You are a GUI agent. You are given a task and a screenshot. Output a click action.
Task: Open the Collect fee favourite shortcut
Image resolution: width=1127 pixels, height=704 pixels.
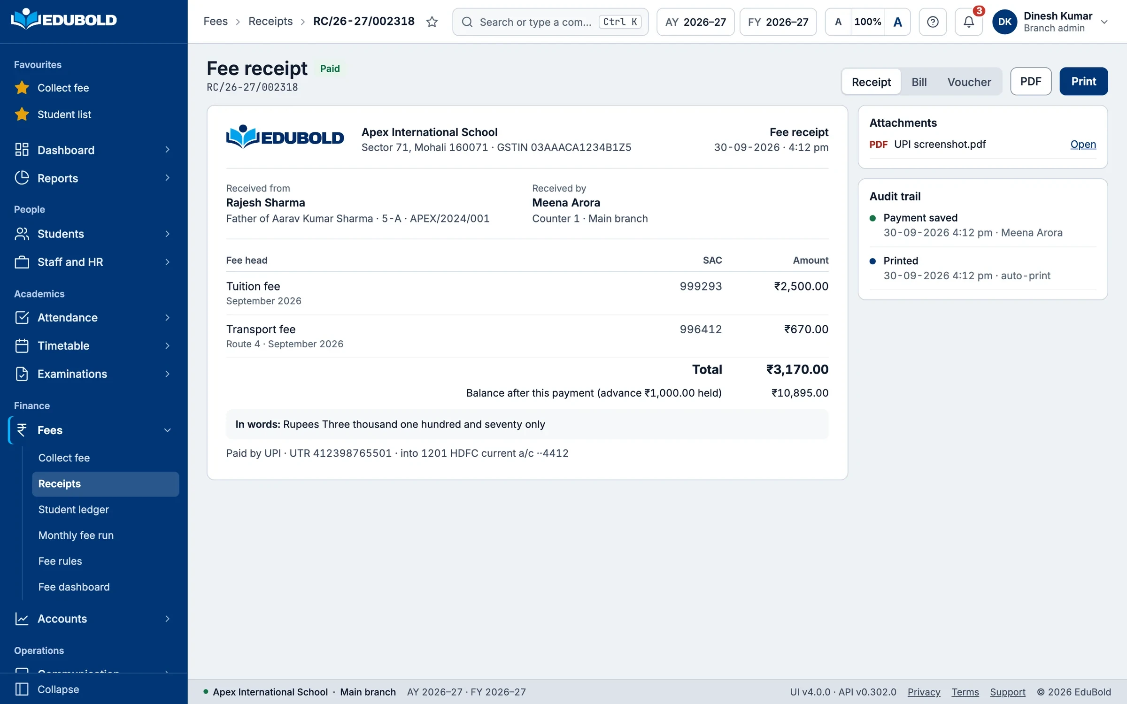point(63,88)
